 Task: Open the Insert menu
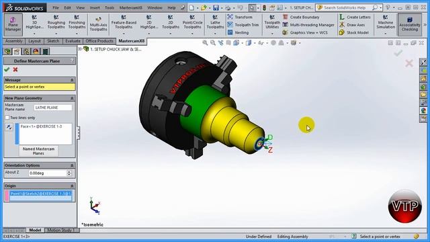[x=95, y=7]
